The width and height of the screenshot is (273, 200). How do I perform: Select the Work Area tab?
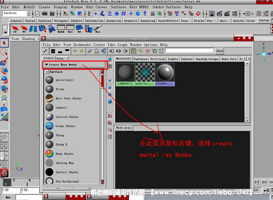[x=123, y=128]
